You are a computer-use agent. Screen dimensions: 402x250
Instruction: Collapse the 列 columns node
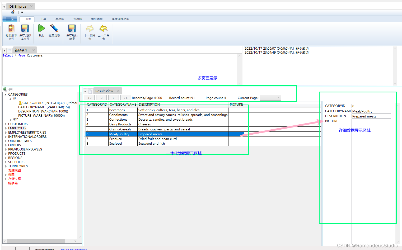click(11, 99)
